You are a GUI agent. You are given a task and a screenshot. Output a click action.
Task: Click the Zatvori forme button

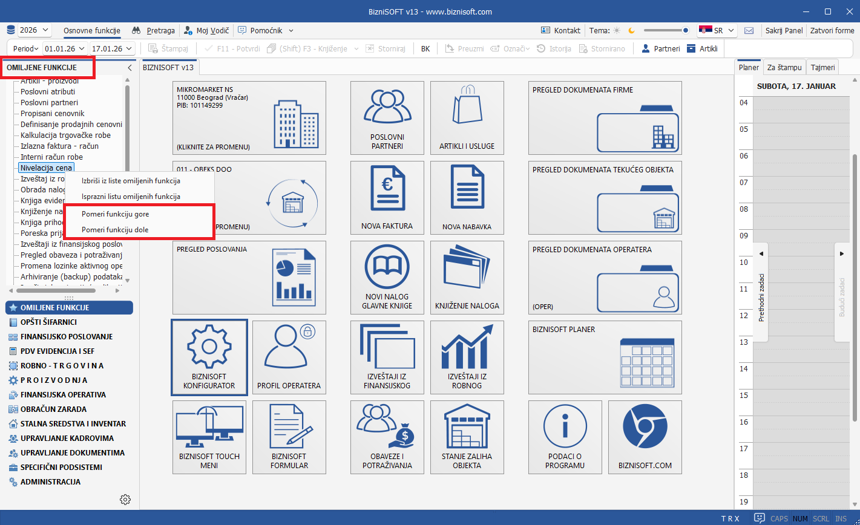[832, 30]
